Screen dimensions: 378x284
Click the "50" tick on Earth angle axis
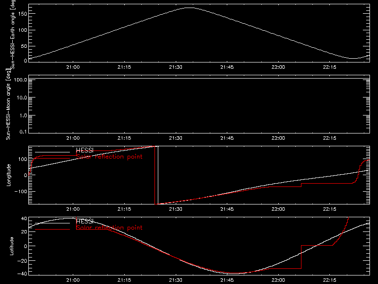[x=24, y=46]
